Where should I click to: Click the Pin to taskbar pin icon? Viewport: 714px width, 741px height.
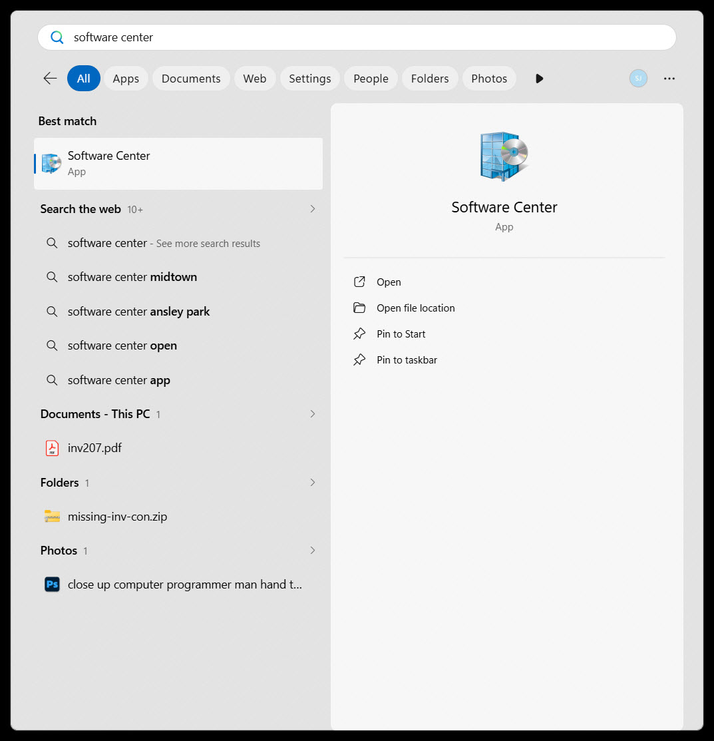[359, 360]
